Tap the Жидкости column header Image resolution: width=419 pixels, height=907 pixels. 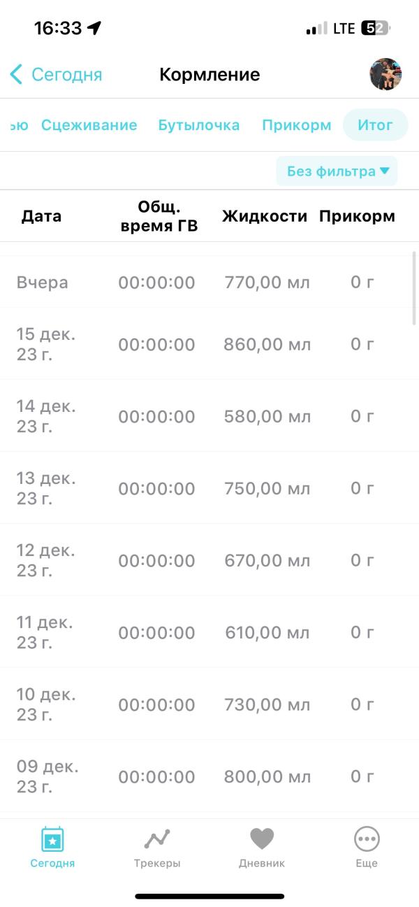[x=265, y=216]
